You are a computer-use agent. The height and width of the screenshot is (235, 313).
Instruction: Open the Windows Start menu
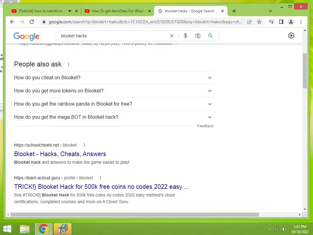[7, 229]
